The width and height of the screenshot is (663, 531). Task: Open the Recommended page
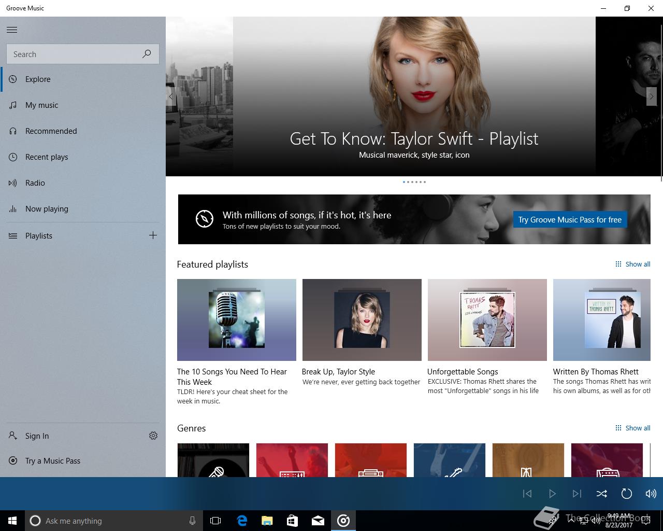(x=83, y=131)
